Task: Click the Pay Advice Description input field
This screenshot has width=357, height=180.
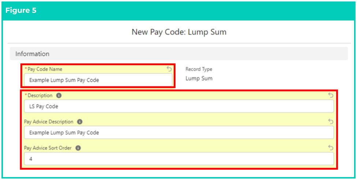Action: pos(179,132)
